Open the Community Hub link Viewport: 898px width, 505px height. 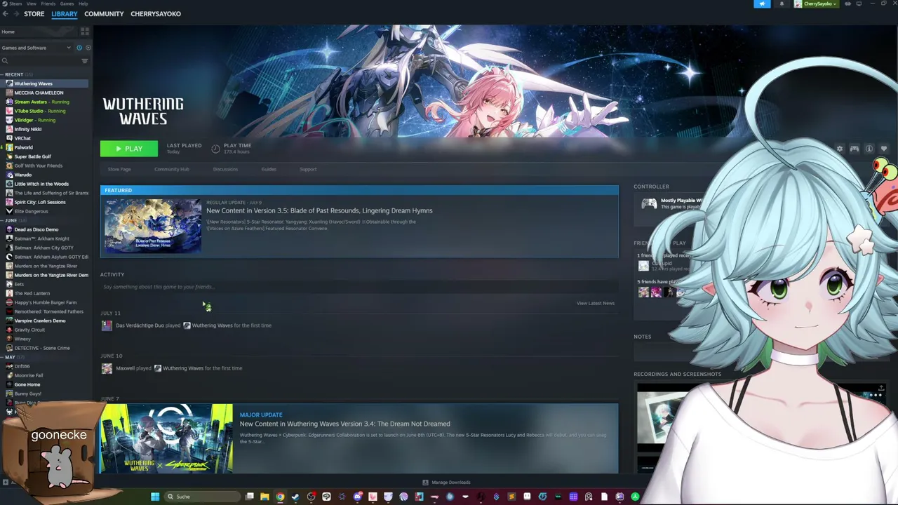pyautogui.click(x=172, y=169)
